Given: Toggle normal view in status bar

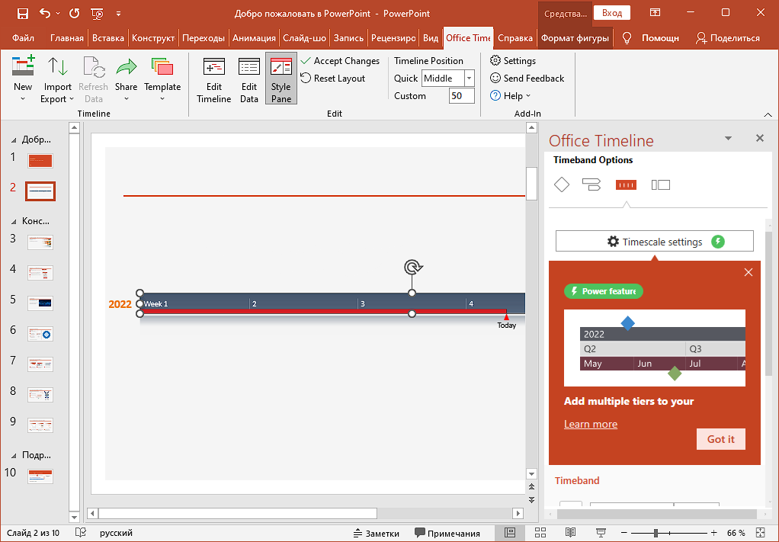Looking at the screenshot, I should pyautogui.click(x=510, y=533).
